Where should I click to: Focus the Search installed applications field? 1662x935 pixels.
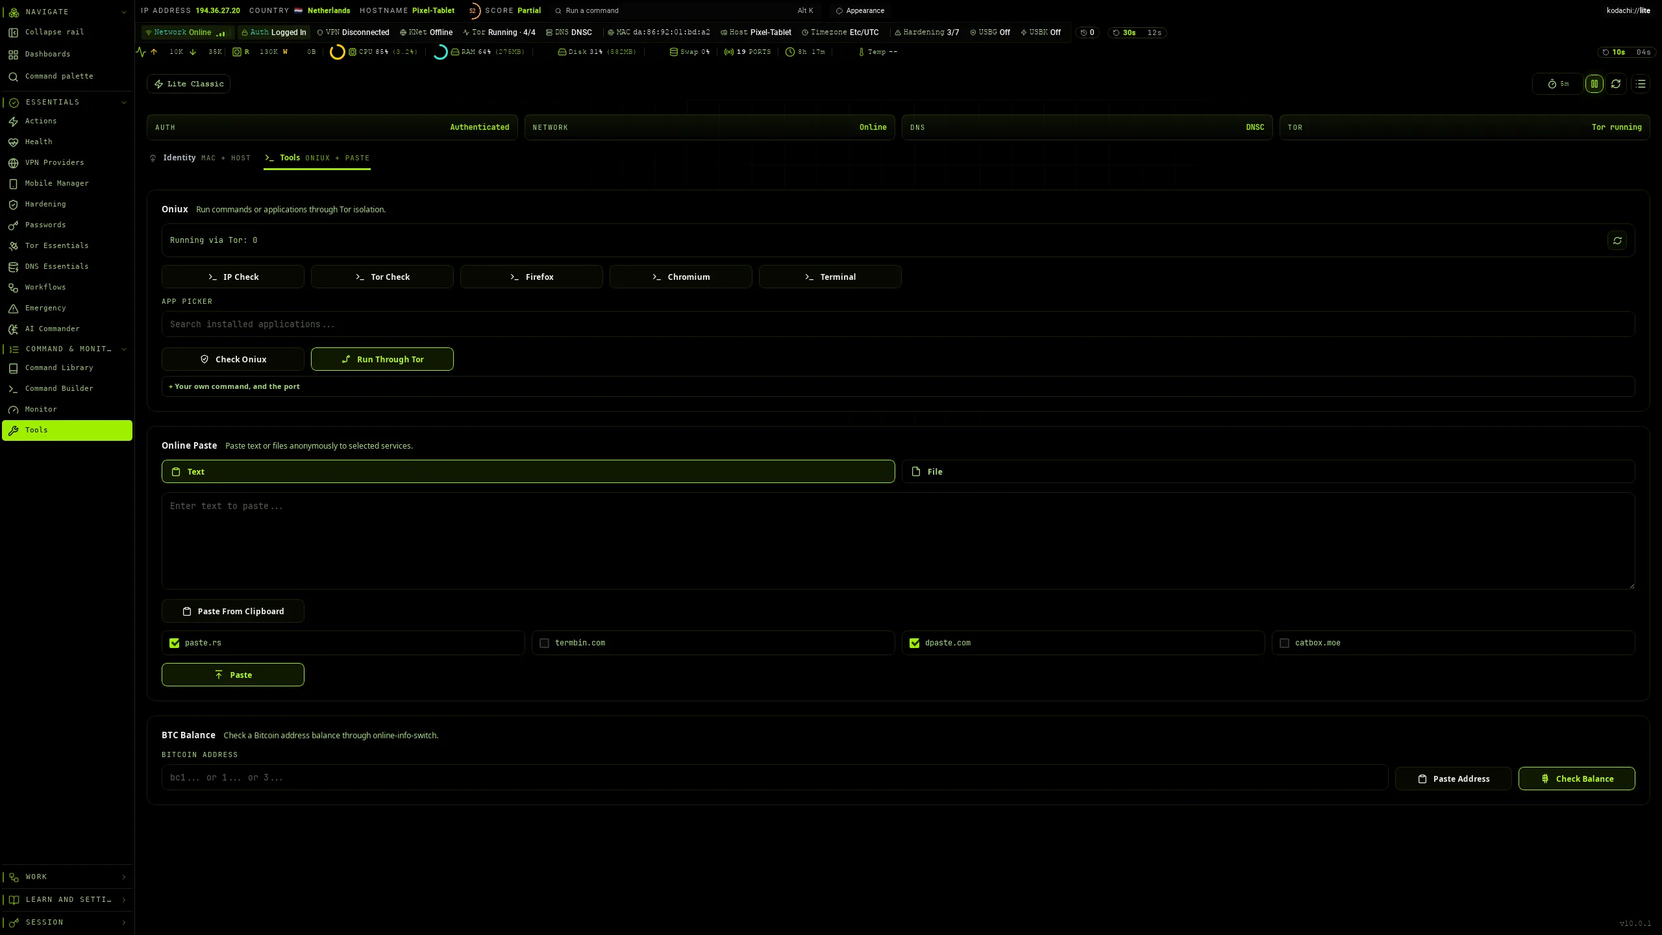click(x=898, y=324)
